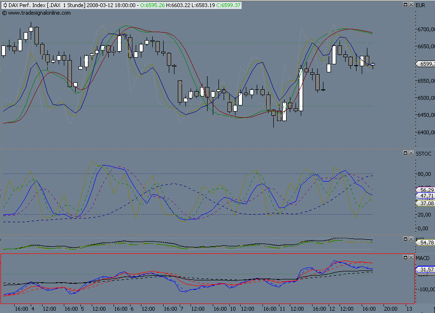The width and height of the screenshot is (435, 313).
Task: Click the SSTOC panel label
Action: click(x=423, y=154)
